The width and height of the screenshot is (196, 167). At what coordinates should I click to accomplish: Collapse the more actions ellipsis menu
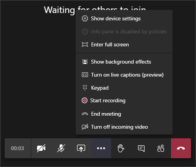101,148
